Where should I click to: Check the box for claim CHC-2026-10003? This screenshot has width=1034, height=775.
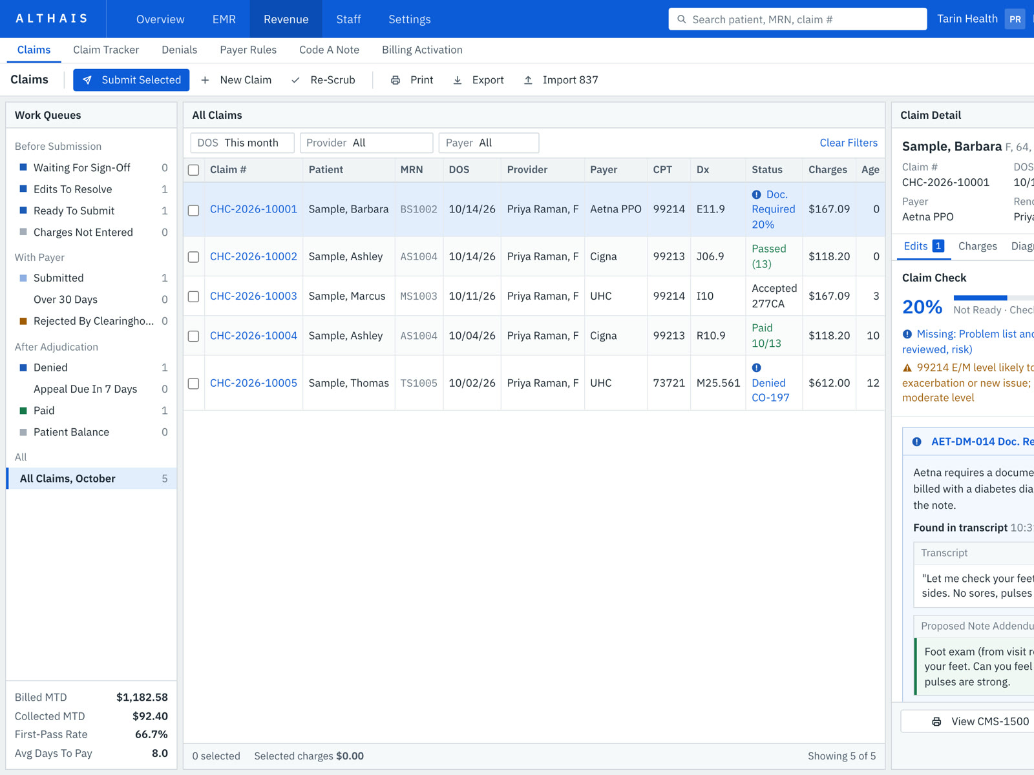tap(193, 296)
